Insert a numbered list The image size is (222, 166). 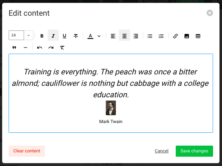click(161, 36)
